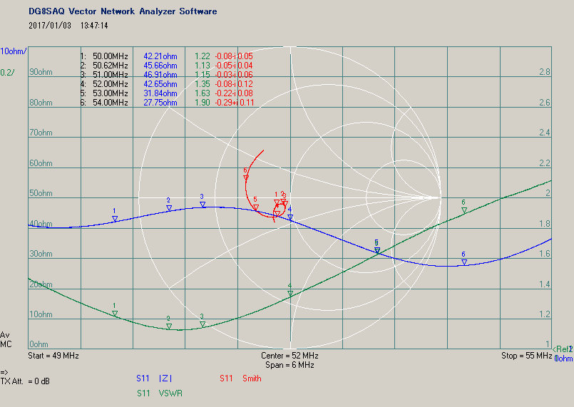The height and width of the screenshot is (407, 574).
Task: Click marker 1 on the blue |Z| trace
Action: pyautogui.click(x=115, y=219)
